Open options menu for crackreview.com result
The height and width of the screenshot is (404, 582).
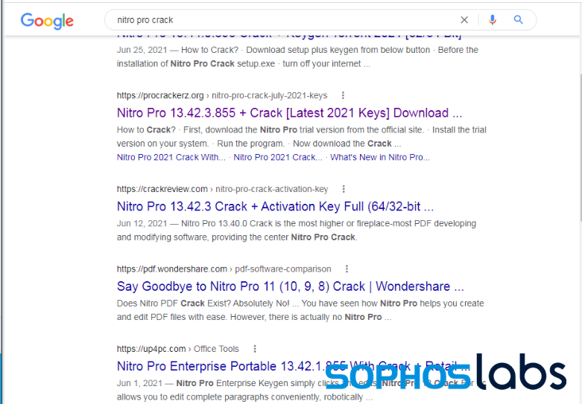pyautogui.click(x=344, y=189)
